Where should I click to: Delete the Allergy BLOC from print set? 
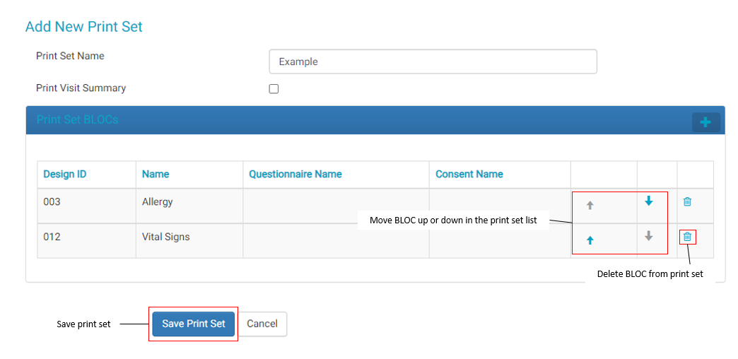tap(687, 202)
